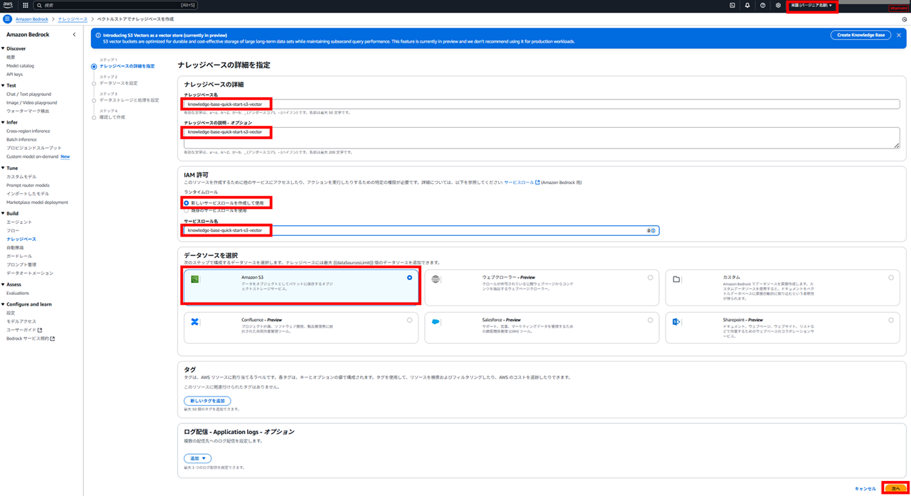
Task: Click the 次へ next button
Action: [x=895, y=488]
